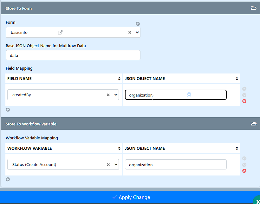Sort Field Mapping JSON OBJECT NAME column
260x204 pixels.
pos(237,79)
